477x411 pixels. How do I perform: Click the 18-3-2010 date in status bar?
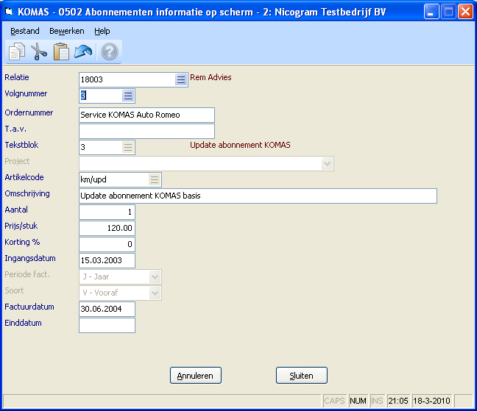pos(431,401)
